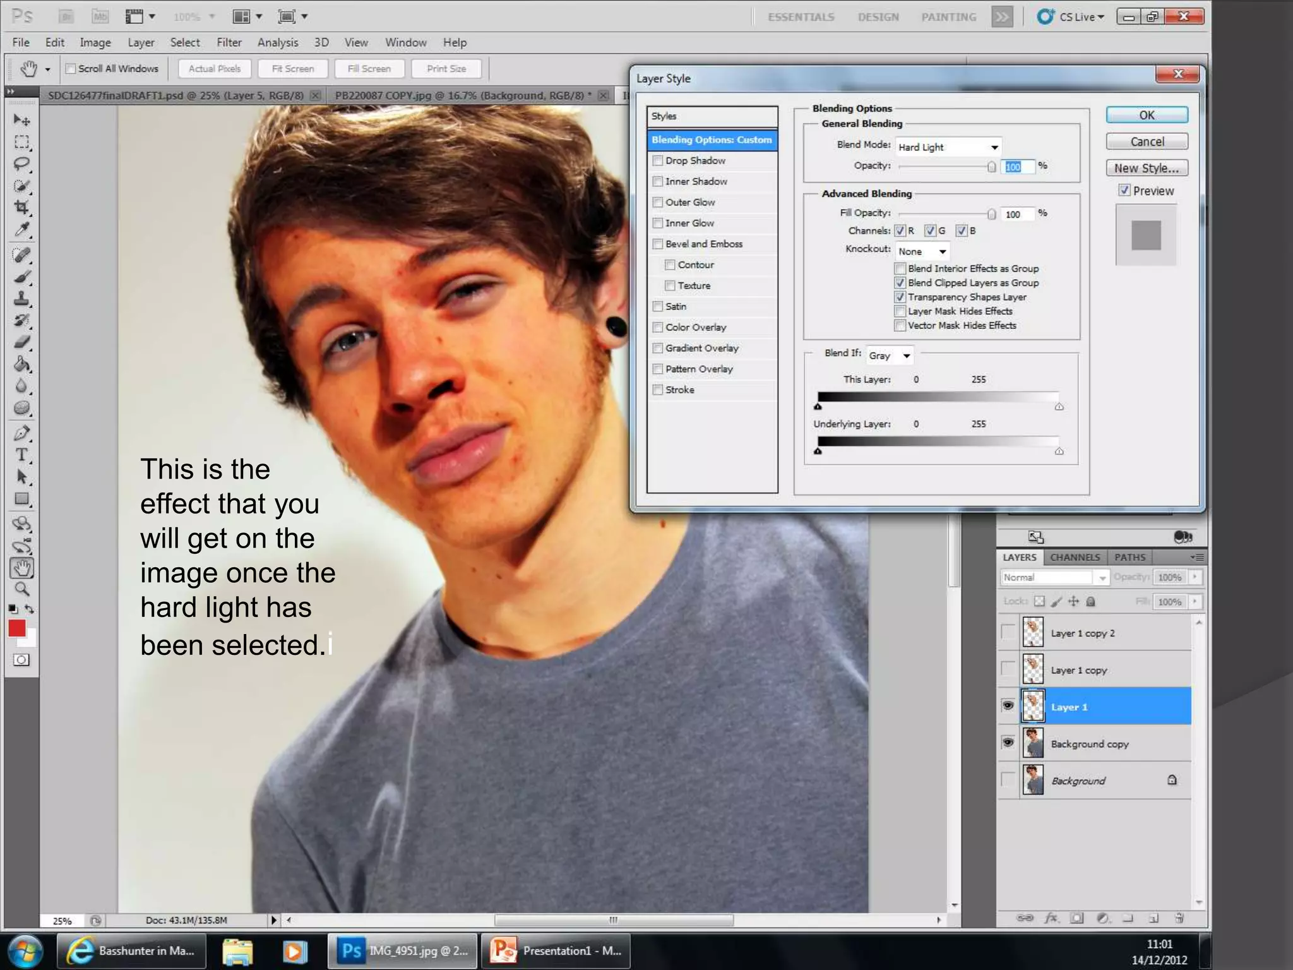Select the Eraser tool
This screenshot has width=1293, height=970.
[22, 342]
